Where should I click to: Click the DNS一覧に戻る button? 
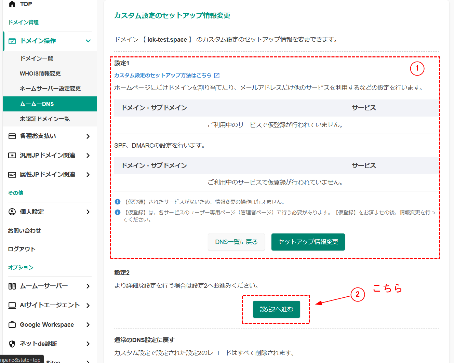point(236,242)
